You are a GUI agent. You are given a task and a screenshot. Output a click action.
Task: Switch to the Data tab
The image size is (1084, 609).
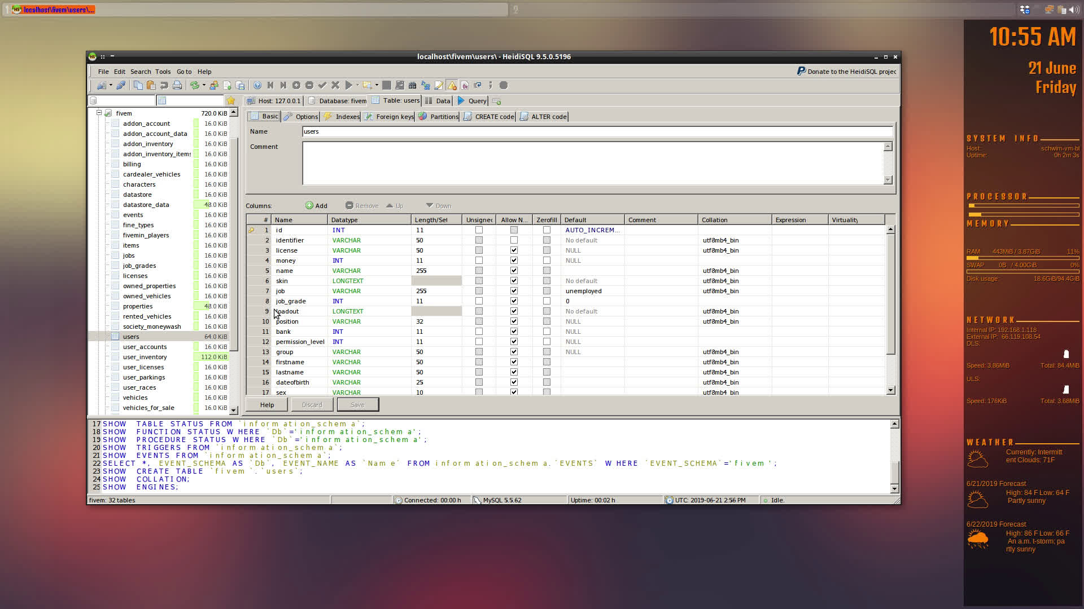coord(438,101)
